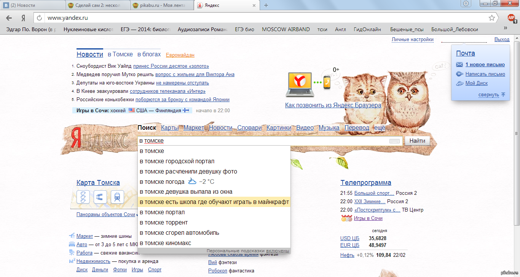The height and width of the screenshot is (277, 520).
Task: Open the on-screen keyboard icon in search field
Action: pos(395,141)
